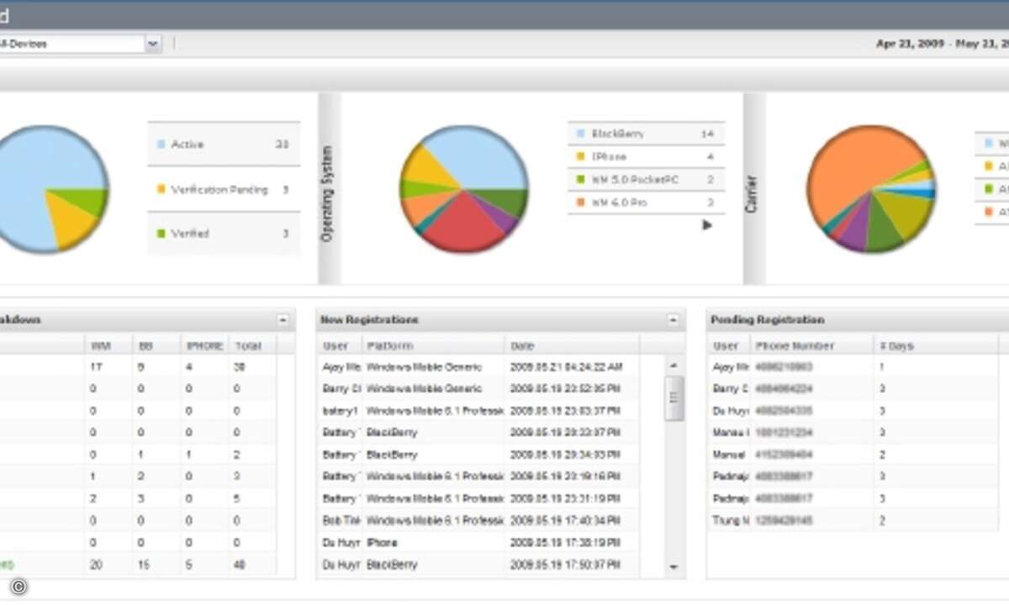Sort Pending Registration by Phone Number header
The width and height of the screenshot is (1009, 605).
click(x=795, y=345)
